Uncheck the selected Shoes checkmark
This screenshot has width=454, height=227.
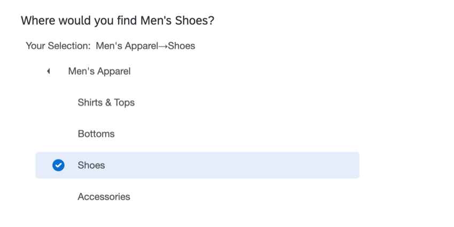point(59,166)
